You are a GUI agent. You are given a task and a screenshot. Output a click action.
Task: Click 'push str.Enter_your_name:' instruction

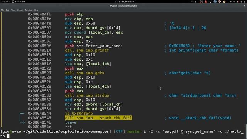tap(94, 46)
